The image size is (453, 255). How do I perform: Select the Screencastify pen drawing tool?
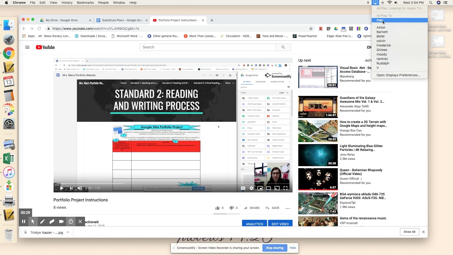(x=42, y=222)
